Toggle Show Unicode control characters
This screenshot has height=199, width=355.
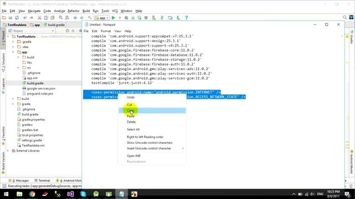152,143
